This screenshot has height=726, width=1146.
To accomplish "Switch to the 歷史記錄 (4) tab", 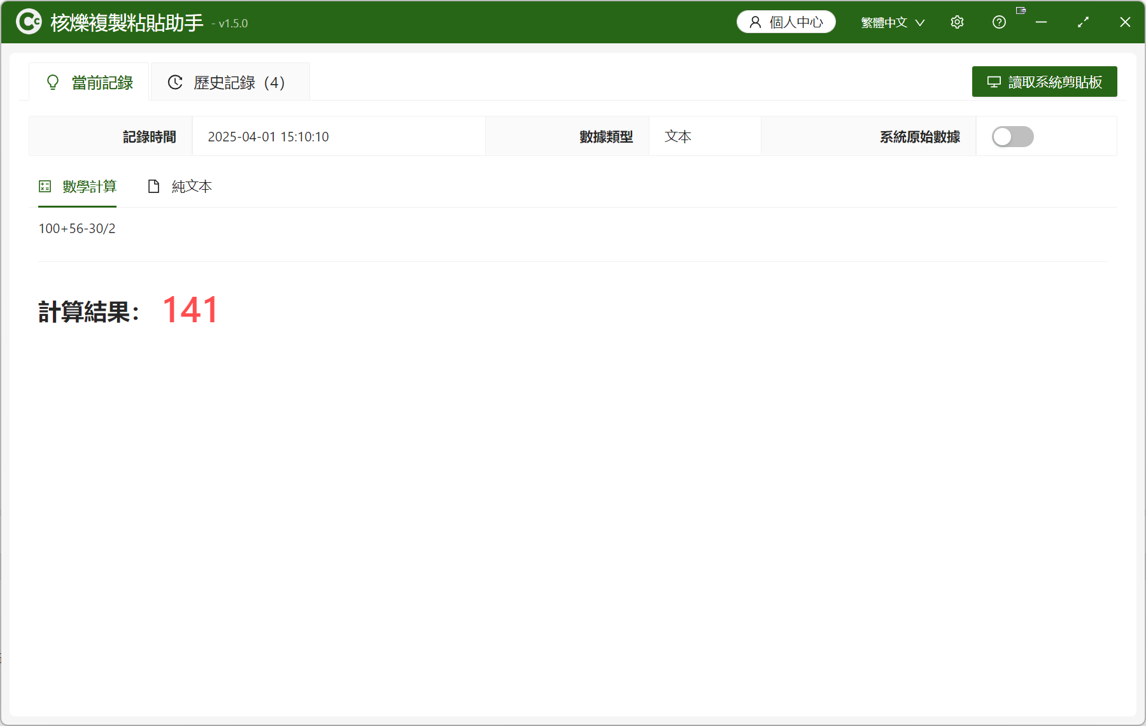I will (x=230, y=82).
